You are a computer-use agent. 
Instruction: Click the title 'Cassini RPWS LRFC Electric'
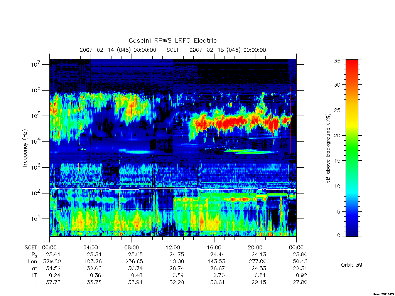pyautogui.click(x=172, y=40)
